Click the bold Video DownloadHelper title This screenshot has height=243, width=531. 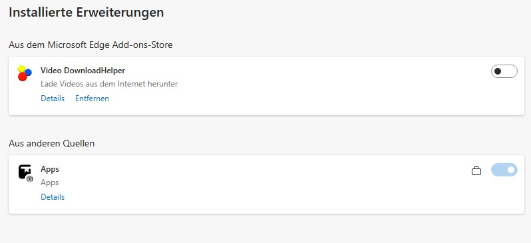83,71
